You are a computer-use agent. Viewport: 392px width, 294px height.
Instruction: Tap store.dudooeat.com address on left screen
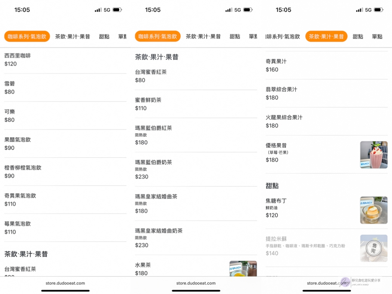pyautogui.click(x=65, y=283)
